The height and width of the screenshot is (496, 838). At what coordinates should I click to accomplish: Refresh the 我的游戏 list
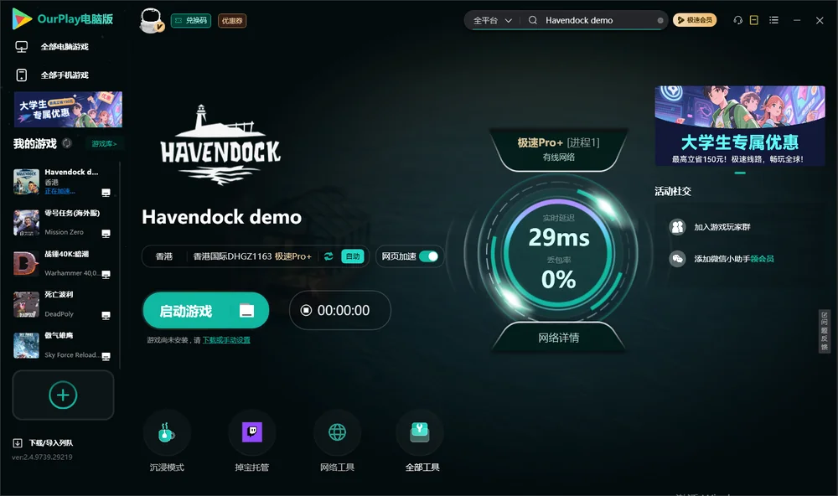click(67, 143)
